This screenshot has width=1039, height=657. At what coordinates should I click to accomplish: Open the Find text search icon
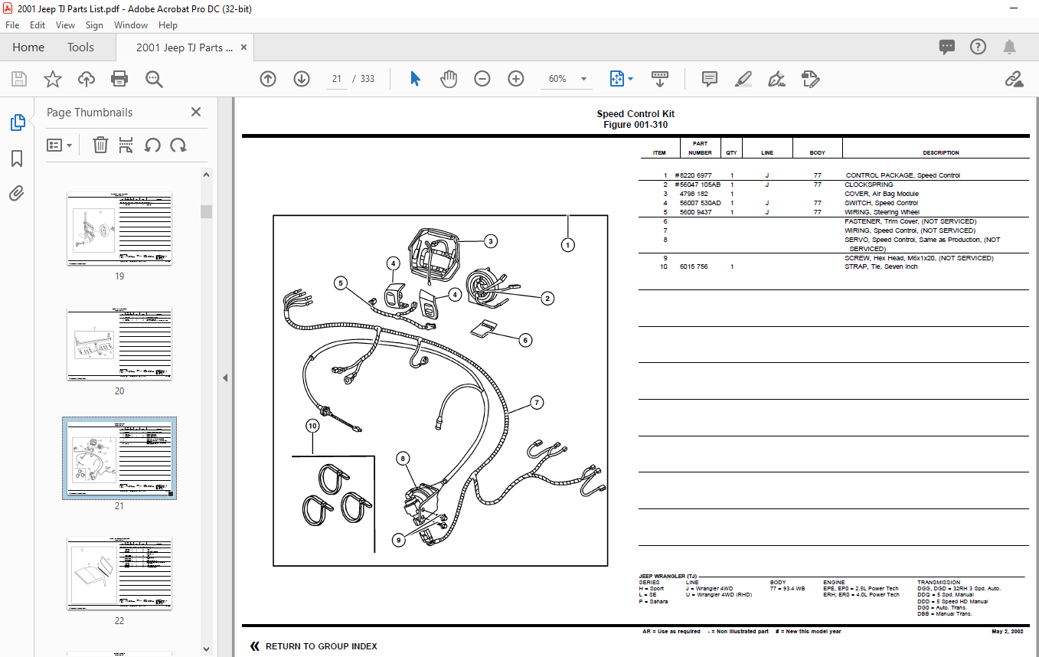pos(154,79)
